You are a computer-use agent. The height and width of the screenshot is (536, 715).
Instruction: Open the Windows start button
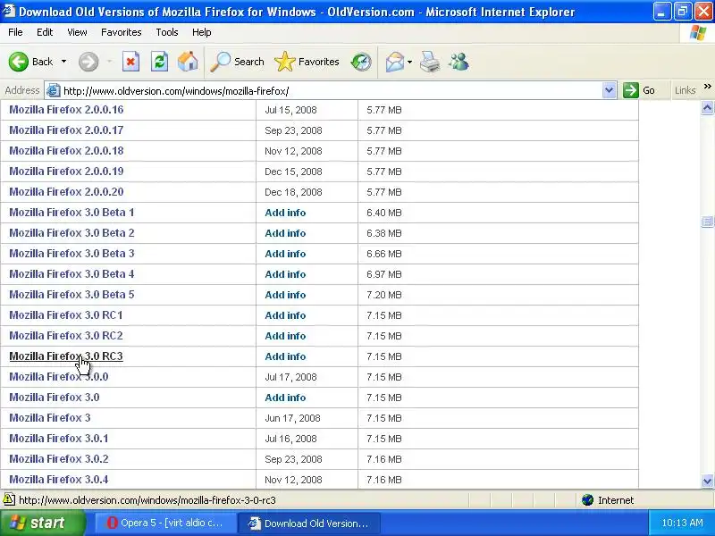click(43, 523)
